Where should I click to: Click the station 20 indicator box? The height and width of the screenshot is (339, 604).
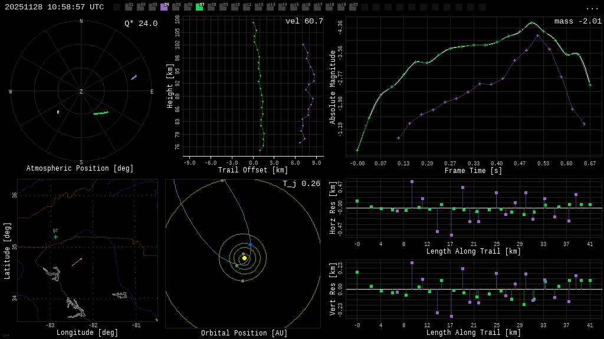pyautogui.click(x=353, y=7)
